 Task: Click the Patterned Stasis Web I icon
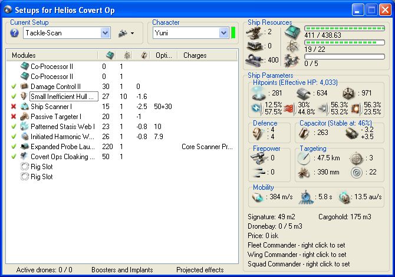[24, 126]
